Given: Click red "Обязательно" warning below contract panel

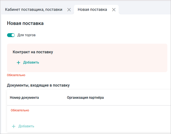Looking at the screenshot, I should tap(16, 75).
